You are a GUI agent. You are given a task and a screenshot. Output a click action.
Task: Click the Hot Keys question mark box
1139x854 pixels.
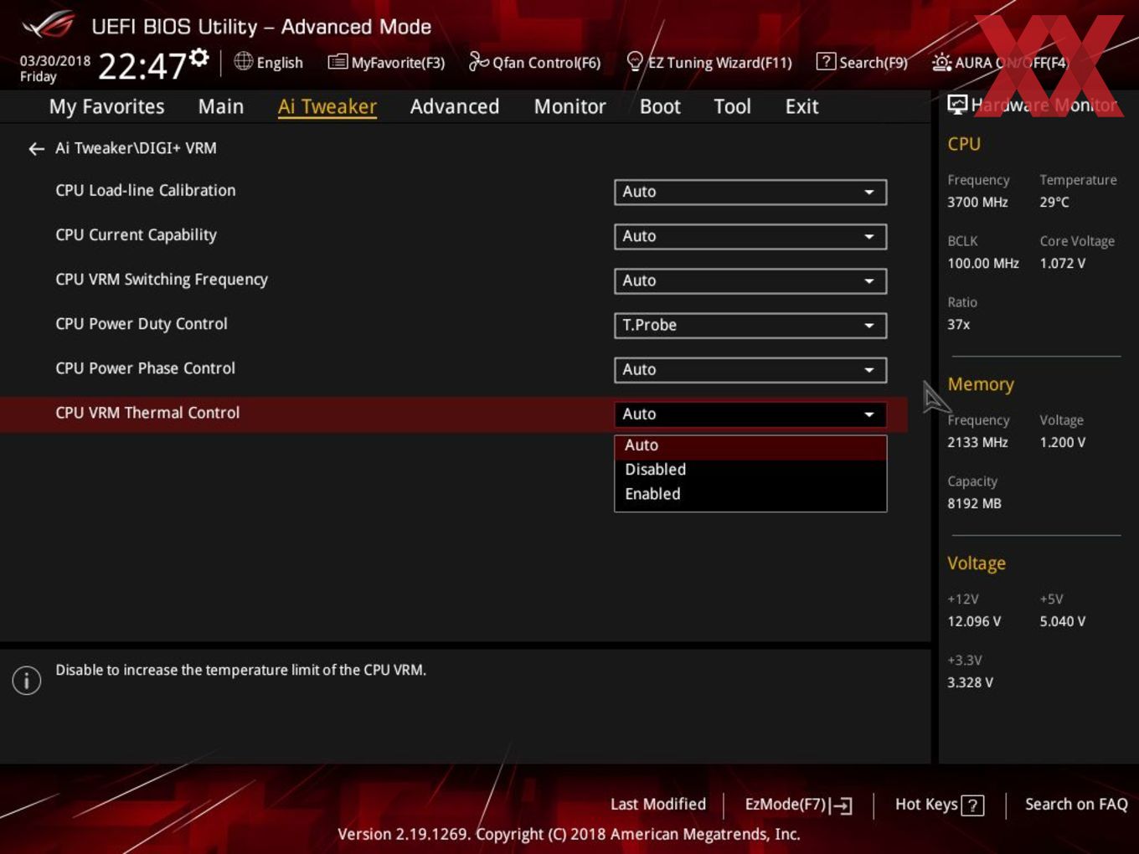(972, 805)
